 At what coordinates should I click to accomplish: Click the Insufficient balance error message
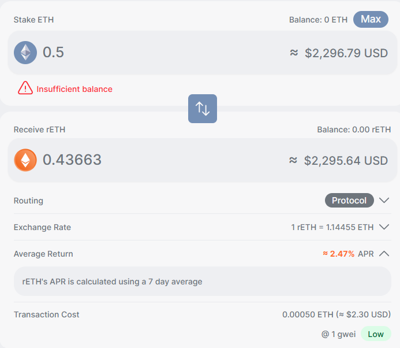click(74, 89)
